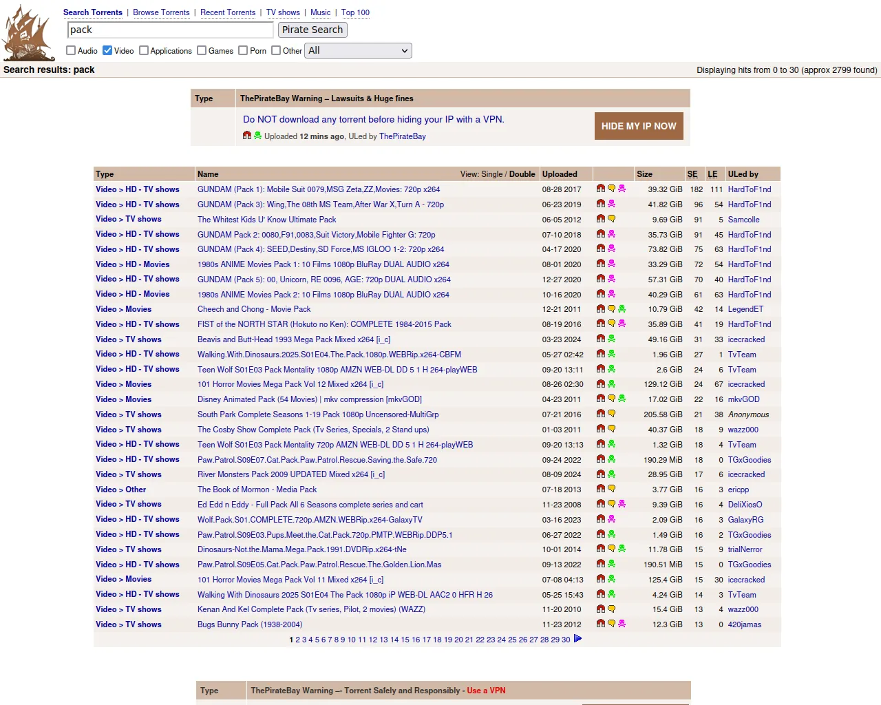Open the Top 100 menu link
The height and width of the screenshot is (705, 881).
point(355,12)
